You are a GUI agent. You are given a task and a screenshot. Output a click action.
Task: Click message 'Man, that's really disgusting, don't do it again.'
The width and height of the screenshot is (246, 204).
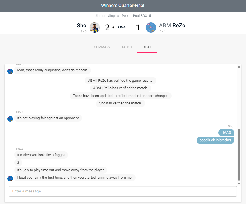click(52, 70)
